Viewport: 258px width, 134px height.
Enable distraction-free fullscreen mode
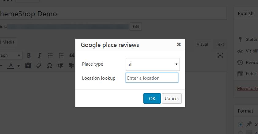220,55
